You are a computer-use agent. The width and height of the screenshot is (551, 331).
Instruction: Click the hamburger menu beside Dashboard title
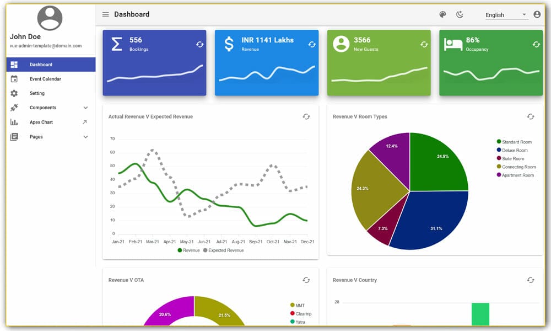tap(105, 14)
